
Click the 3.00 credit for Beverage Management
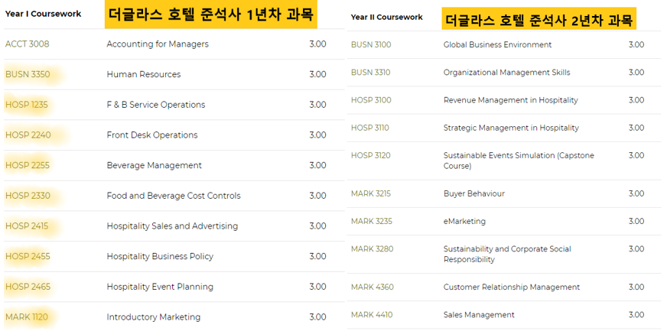point(317,165)
